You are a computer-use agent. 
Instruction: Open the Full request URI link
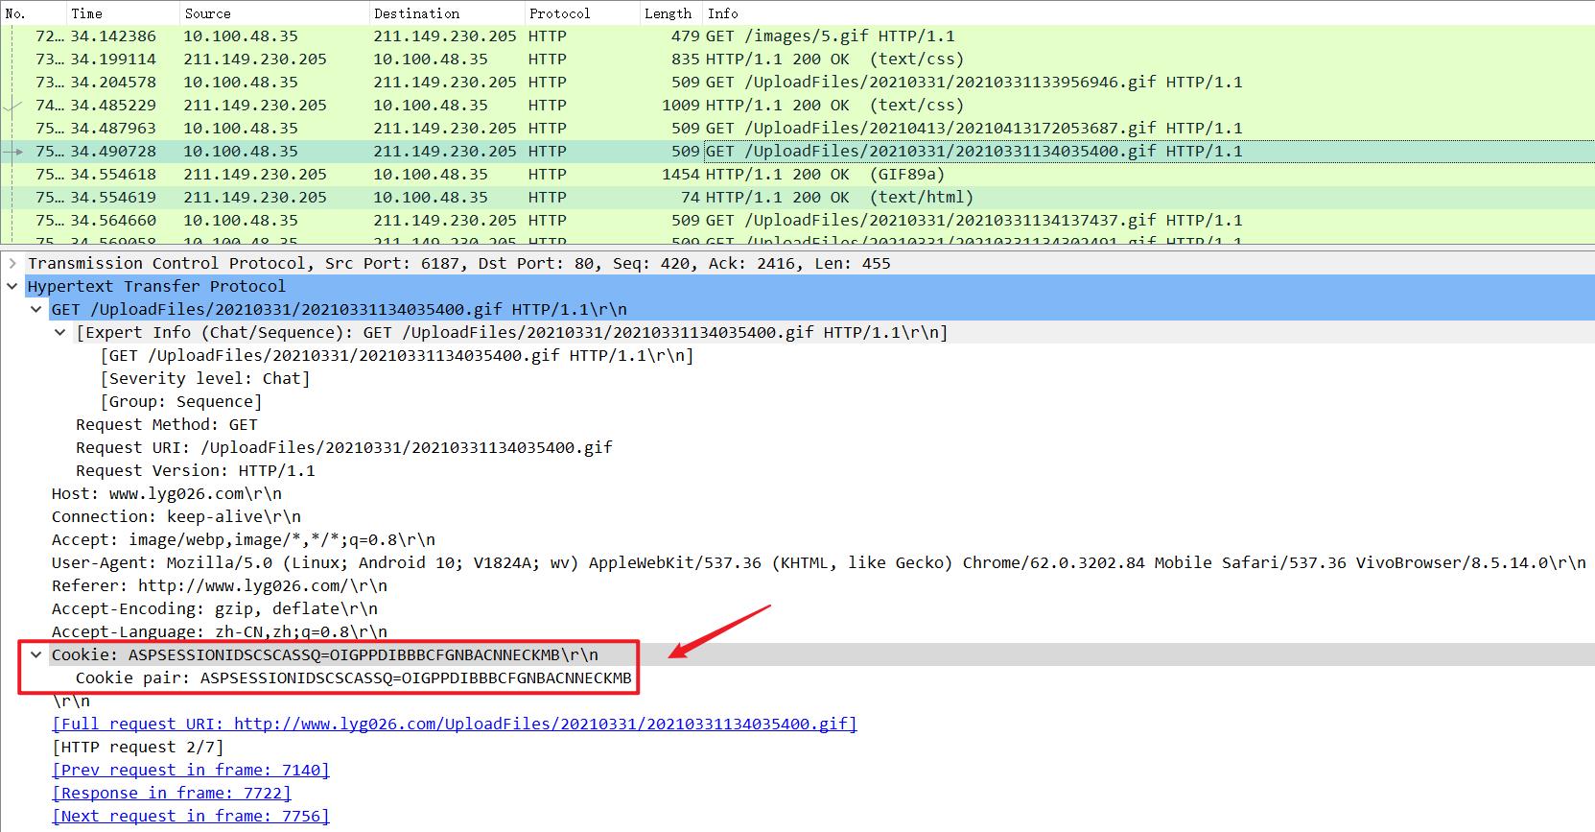point(455,724)
